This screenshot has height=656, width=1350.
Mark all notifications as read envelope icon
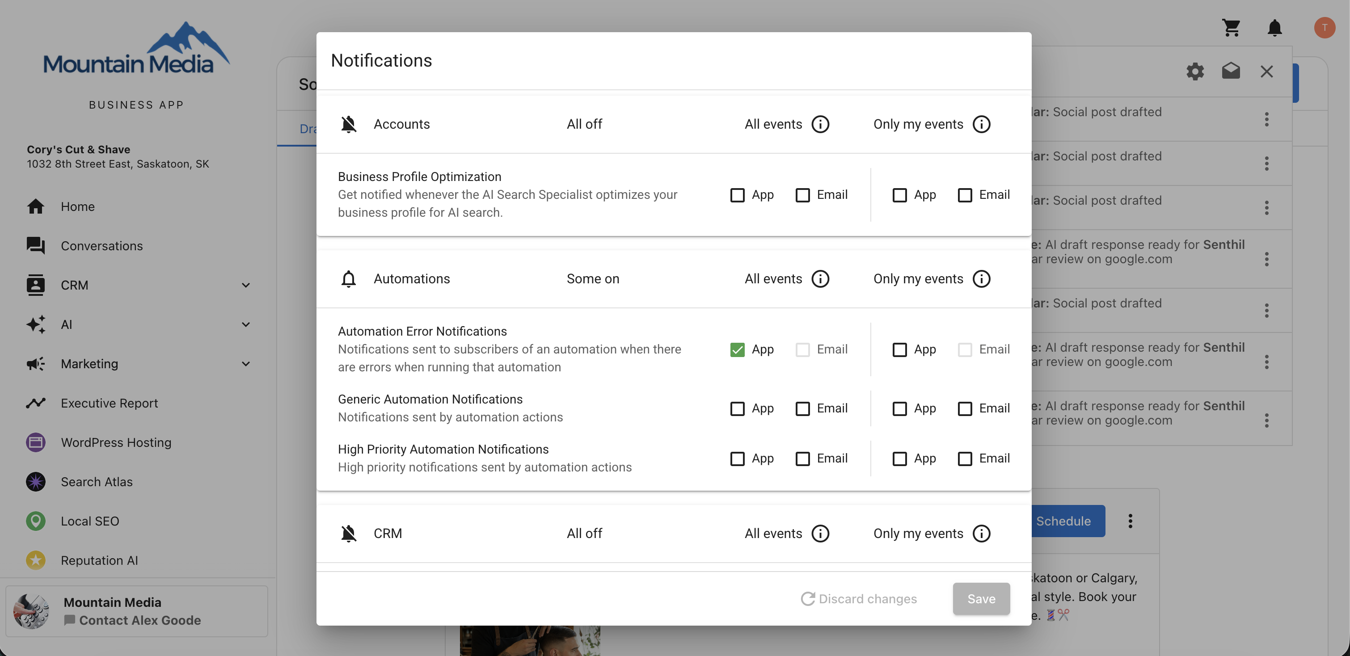(1231, 71)
